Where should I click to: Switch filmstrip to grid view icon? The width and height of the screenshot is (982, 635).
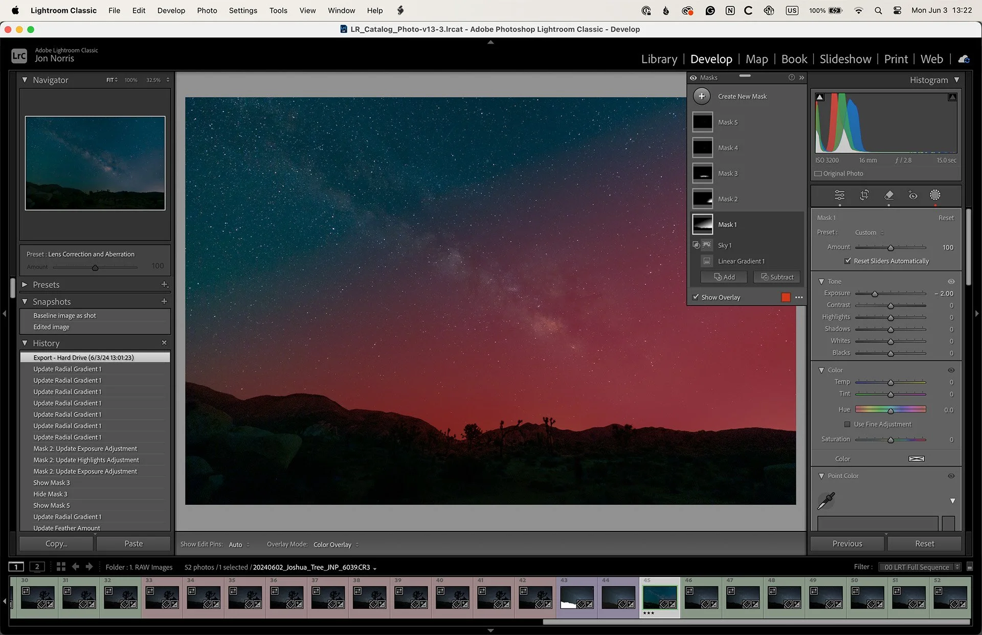click(61, 566)
